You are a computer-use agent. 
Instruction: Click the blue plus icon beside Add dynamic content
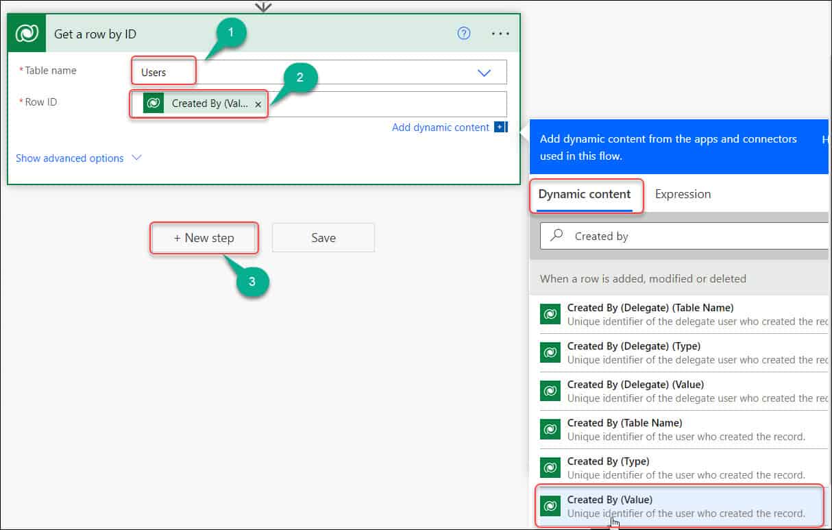click(500, 127)
